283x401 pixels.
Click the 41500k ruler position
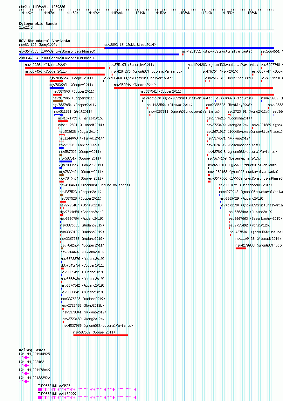[117, 13]
